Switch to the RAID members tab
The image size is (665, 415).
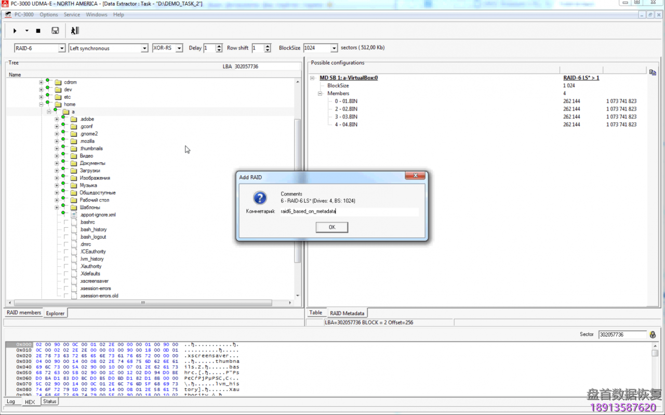pyautogui.click(x=24, y=313)
